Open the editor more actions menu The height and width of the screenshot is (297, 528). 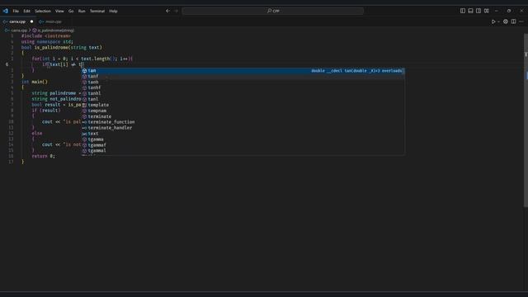[x=521, y=21]
